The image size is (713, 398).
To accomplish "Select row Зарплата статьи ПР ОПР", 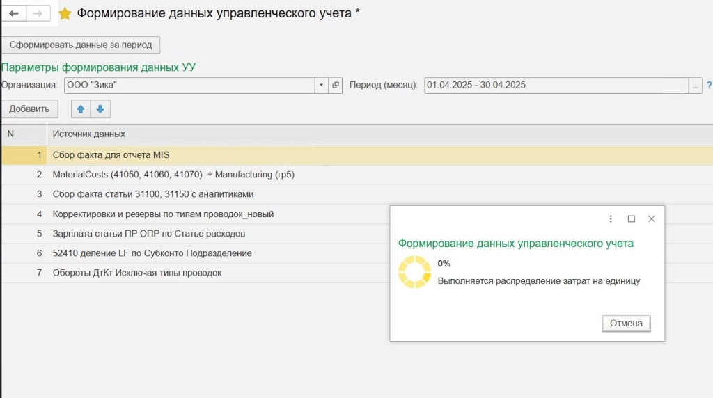I will click(196, 234).
